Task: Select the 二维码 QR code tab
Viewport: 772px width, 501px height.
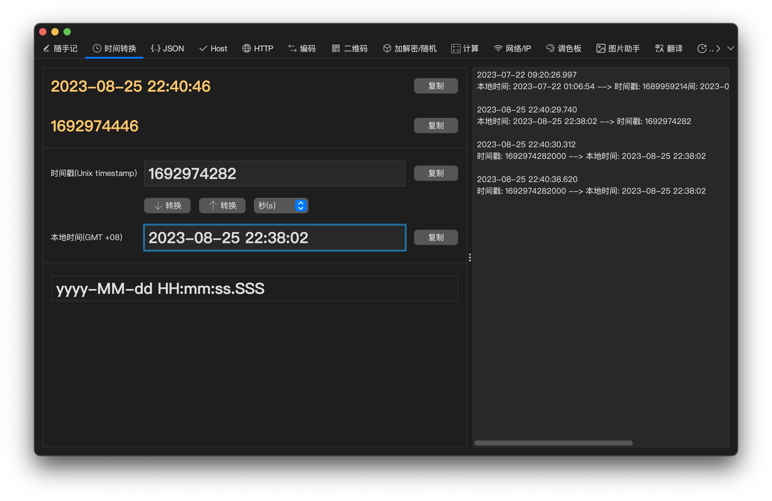Action: click(x=350, y=49)
